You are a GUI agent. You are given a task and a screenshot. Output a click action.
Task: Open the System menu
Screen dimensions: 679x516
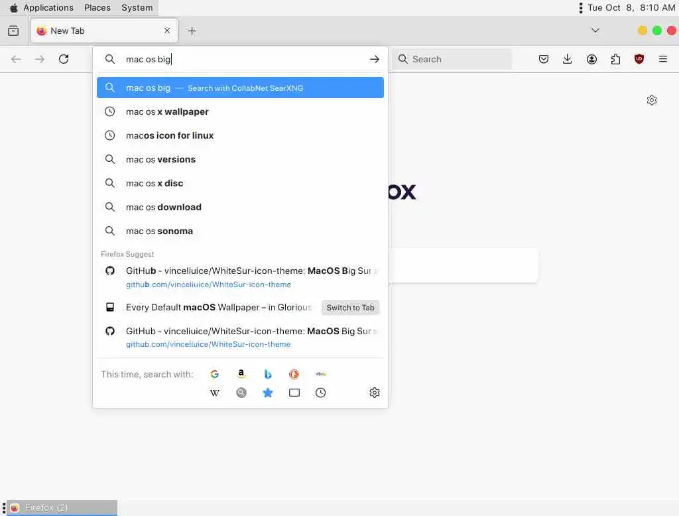137,7
